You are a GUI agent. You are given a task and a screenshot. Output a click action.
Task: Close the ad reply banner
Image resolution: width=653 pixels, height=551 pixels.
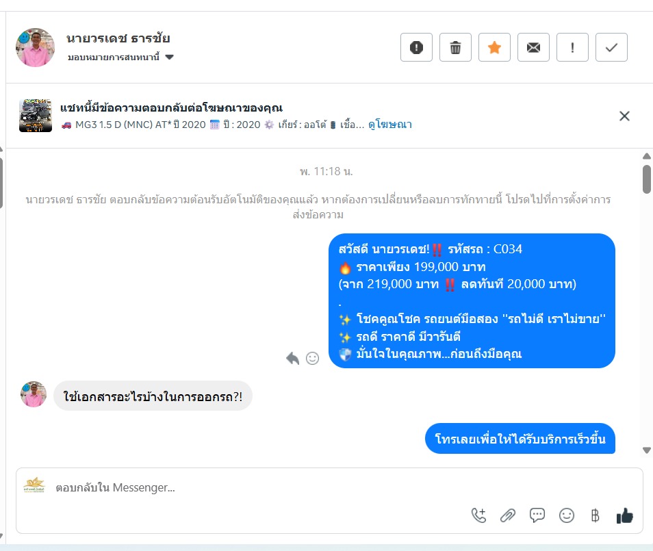[x=624, y=116]
